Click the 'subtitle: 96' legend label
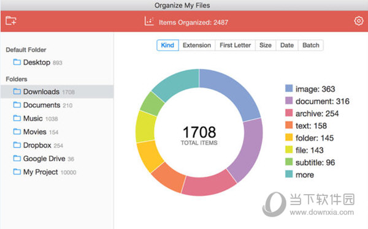Viewport: 368px width, 229px height. (315, 162)
